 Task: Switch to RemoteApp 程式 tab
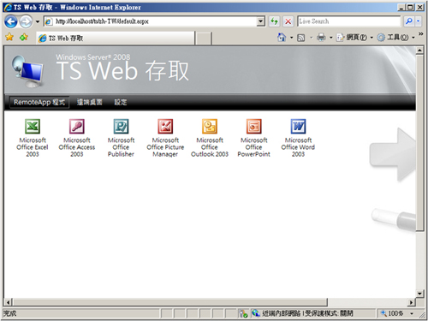point(39,102)
